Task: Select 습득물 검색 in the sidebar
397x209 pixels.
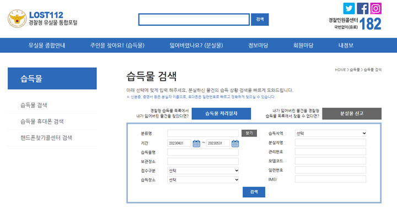Action: tap(34, 105)
